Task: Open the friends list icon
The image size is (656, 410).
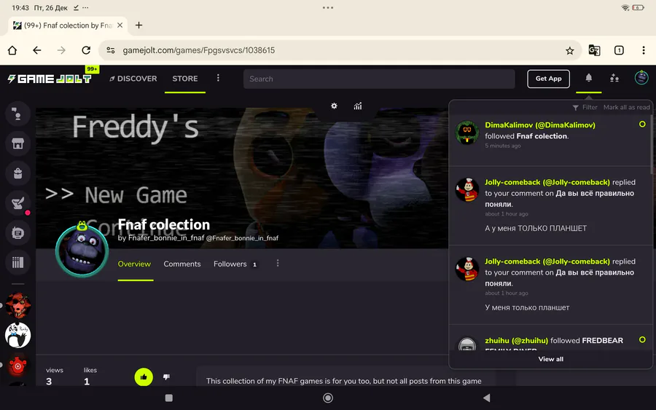Action: tap(614, 78)
